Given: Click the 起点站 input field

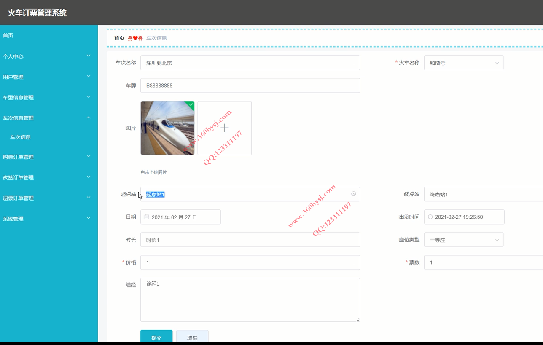Looking at the screenshot, I should (250, 194).
